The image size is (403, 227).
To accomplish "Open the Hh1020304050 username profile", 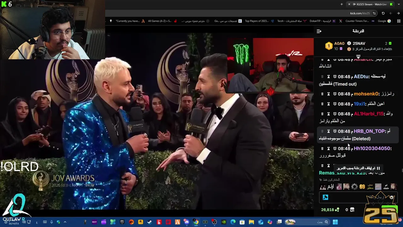I will 372,148.
